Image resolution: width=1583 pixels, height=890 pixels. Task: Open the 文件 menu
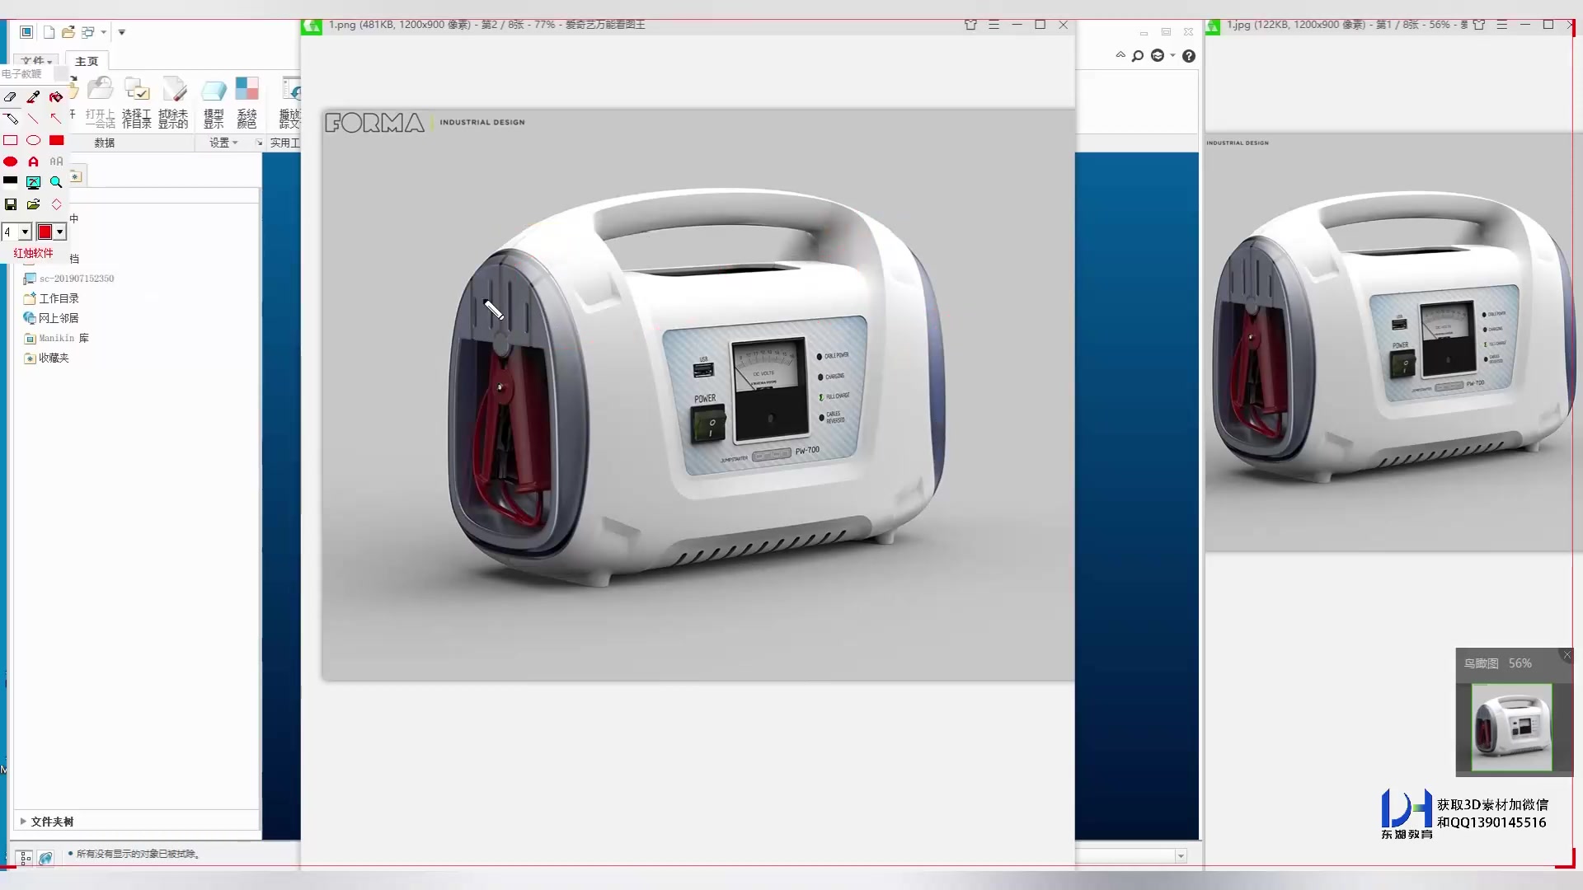pos(36,61)
